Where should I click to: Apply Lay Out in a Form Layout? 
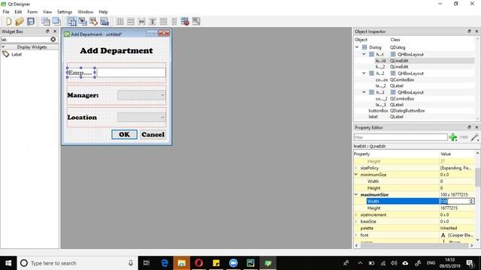[x=174, y=22]
